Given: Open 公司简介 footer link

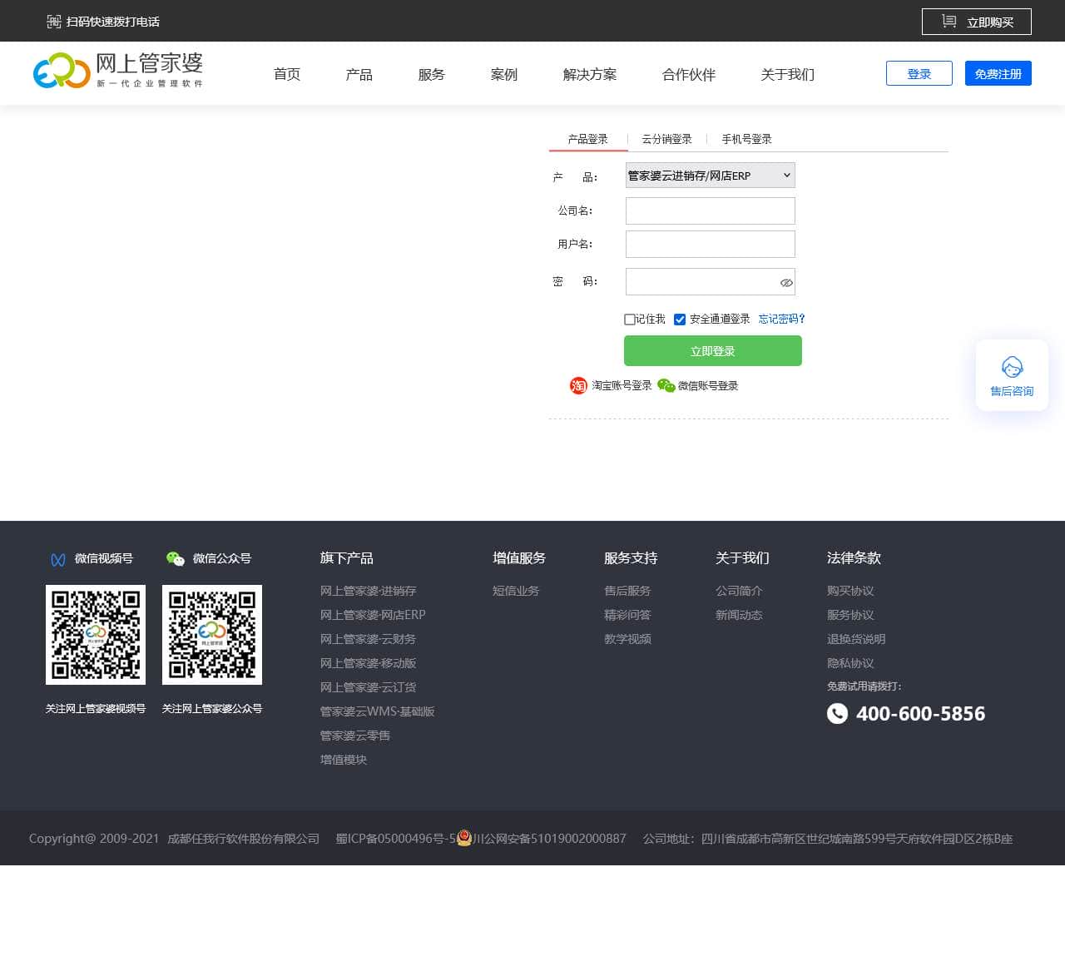Looking at the screenshot, I should (x=739, y=591).
